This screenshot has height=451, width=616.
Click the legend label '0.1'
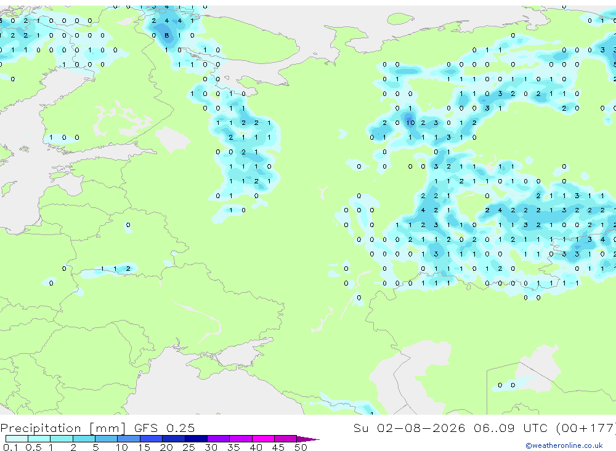pyautogui.click(x=10, y=447)
